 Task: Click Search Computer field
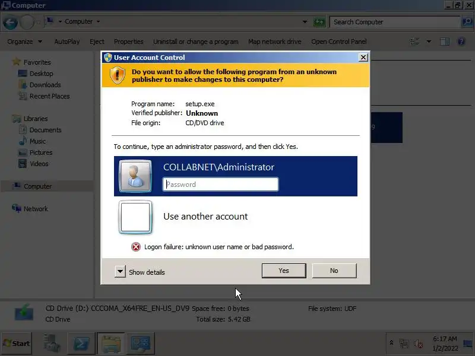coord(395,22)
